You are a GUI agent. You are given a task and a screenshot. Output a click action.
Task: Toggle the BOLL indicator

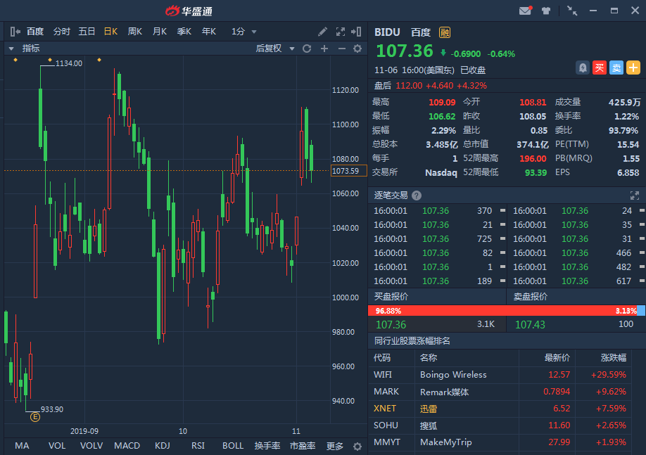[233, 446]
